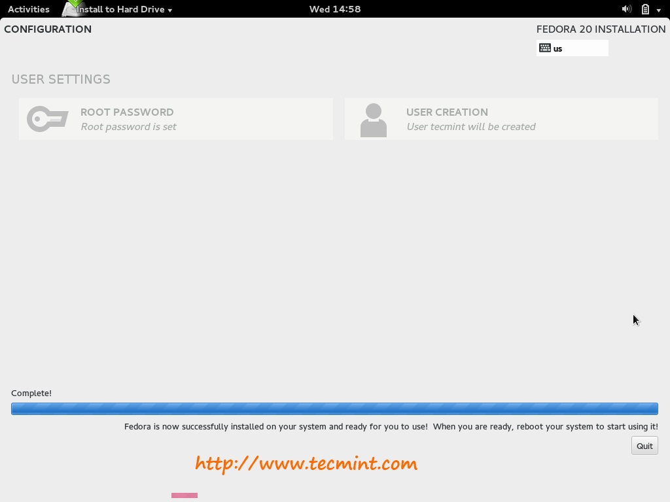The width and height of the screenshot is (670, 502).
Task: Select the us keyboard layout indicator
Action: pyautogui.click(x=572, y=48)
